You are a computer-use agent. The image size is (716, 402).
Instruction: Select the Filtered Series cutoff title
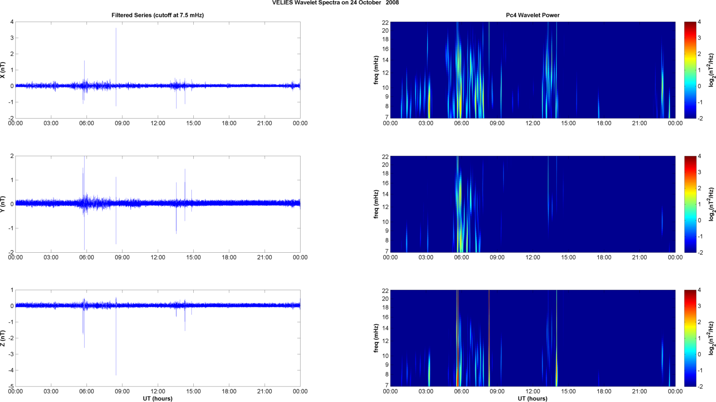157,15
